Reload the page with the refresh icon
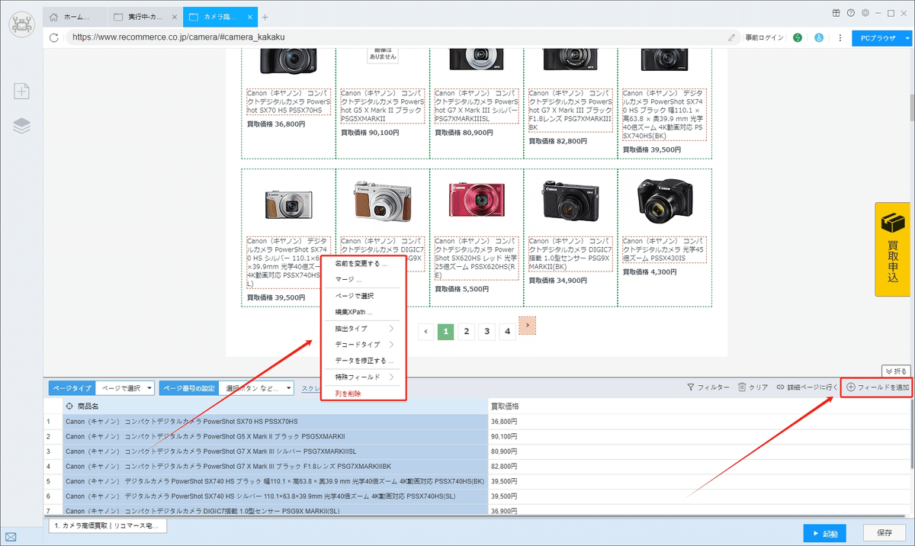 tap(54, 37)
